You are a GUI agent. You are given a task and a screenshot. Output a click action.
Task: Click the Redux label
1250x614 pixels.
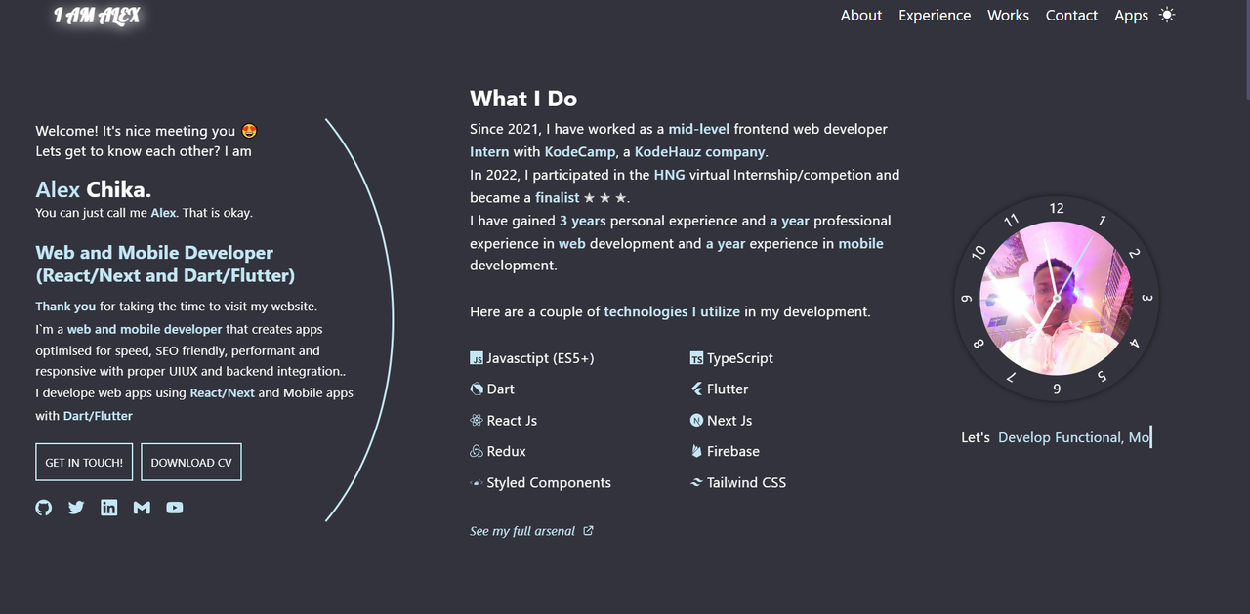click(x=506, y=452)
